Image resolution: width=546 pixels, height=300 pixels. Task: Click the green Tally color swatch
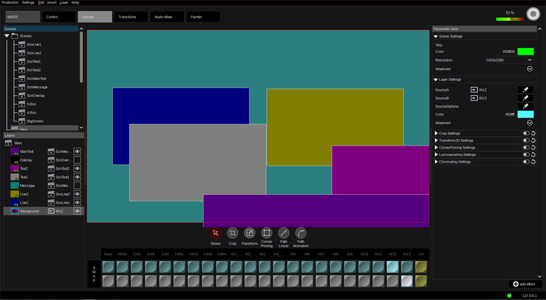525,51
